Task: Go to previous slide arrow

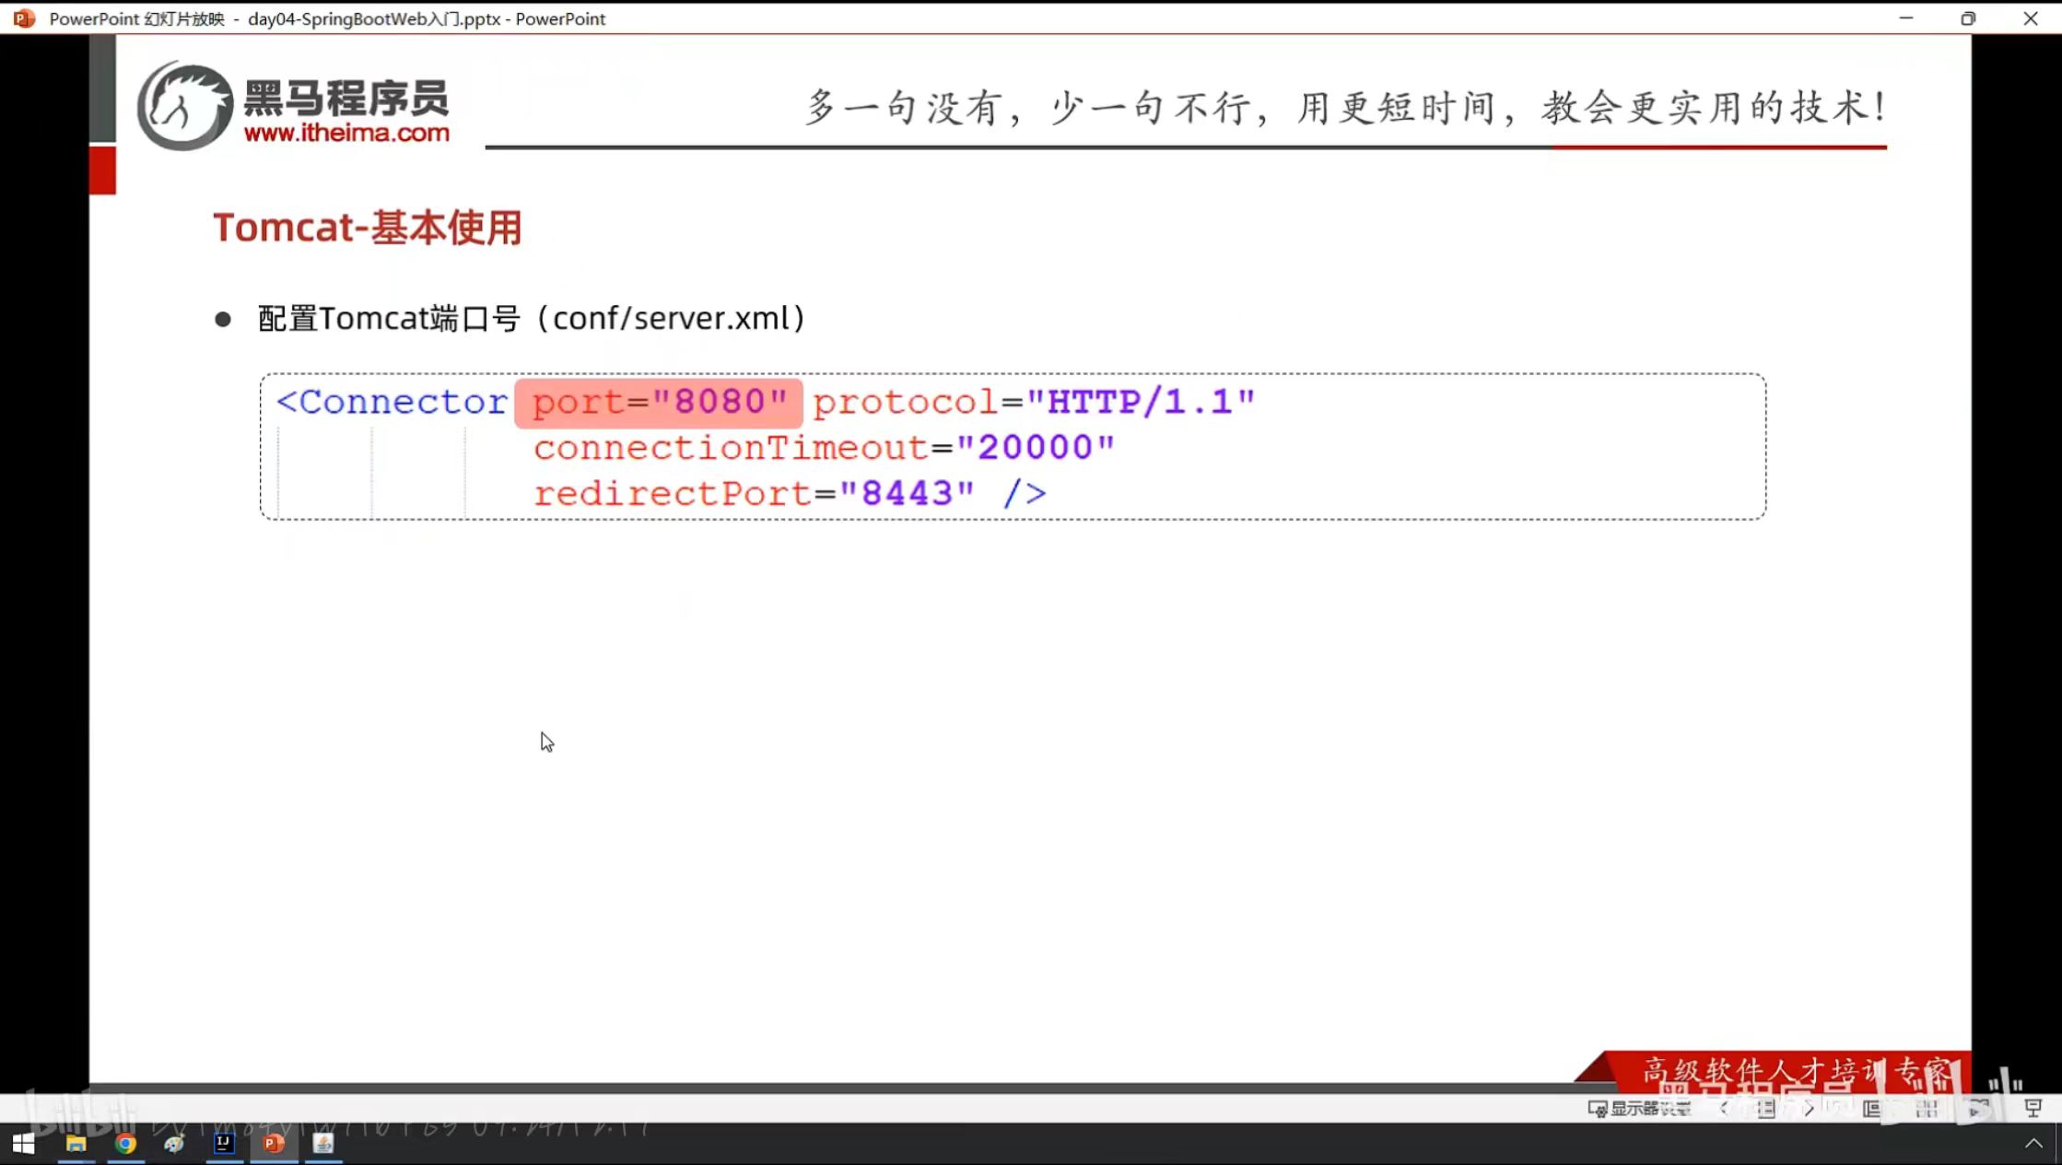Action: (x=1724, y=1108)
